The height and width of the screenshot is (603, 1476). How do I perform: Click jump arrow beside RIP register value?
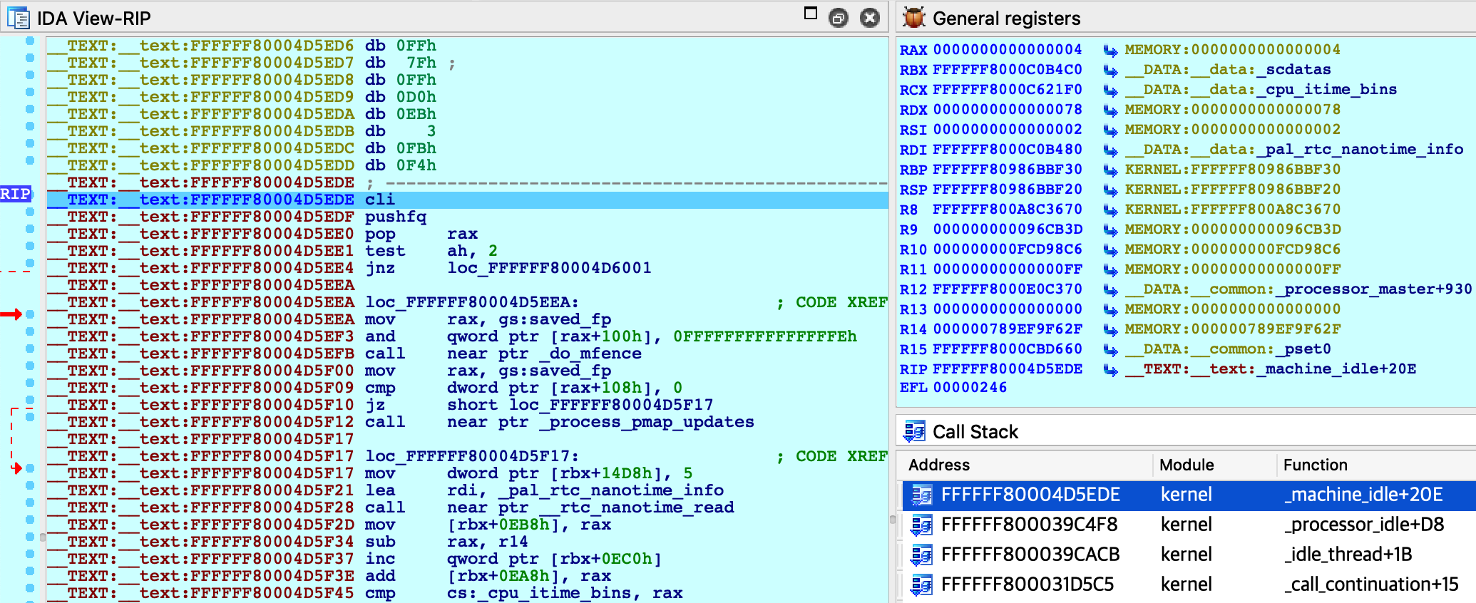[x=1109, y=369]
